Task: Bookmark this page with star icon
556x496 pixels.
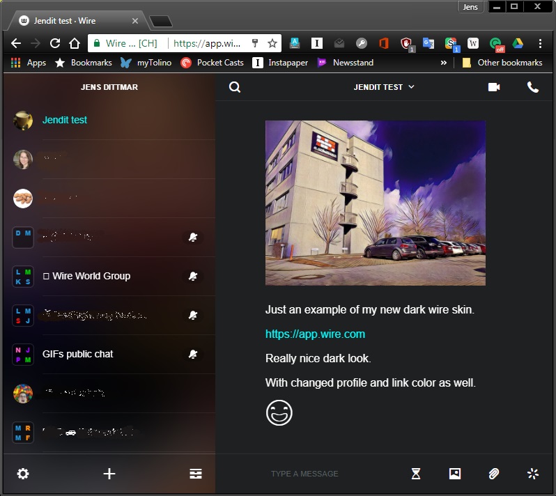Action: [272, 43]
